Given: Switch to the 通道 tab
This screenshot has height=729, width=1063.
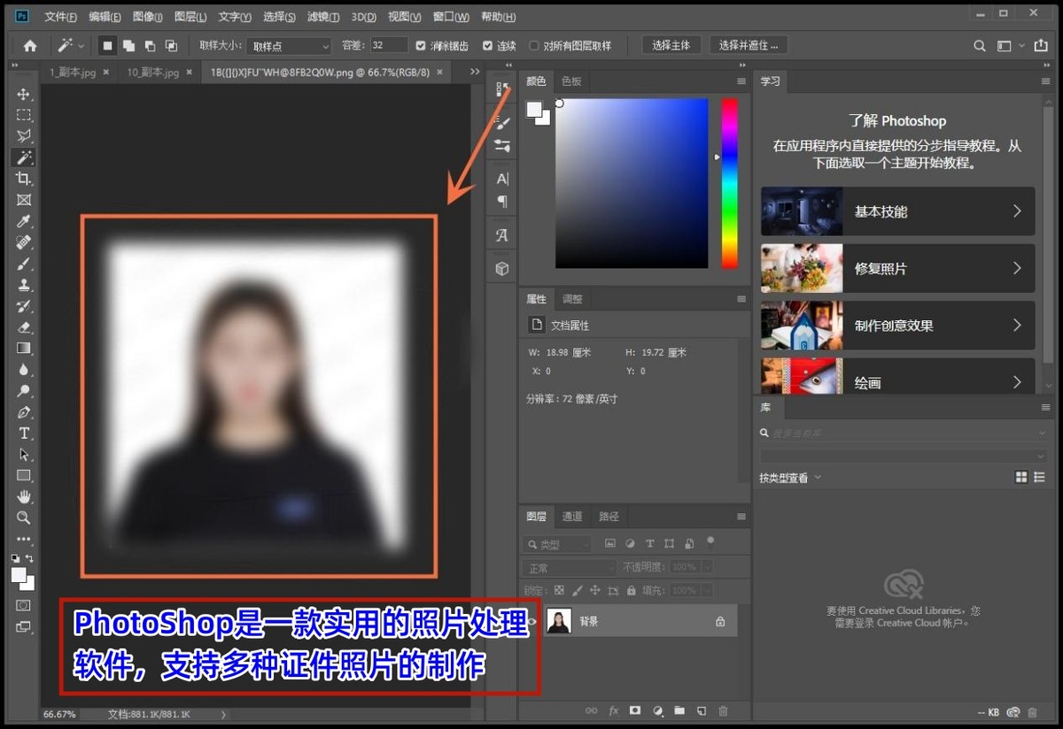Looking at the screenshot, I should pos(571,517).
